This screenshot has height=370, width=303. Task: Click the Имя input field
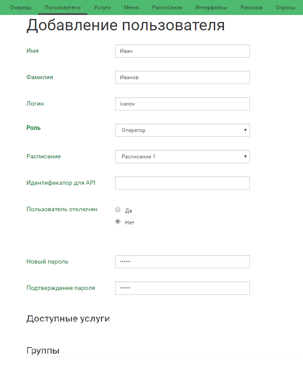182,51
